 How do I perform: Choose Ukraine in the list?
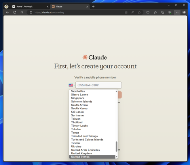click(x=92, y=146)
